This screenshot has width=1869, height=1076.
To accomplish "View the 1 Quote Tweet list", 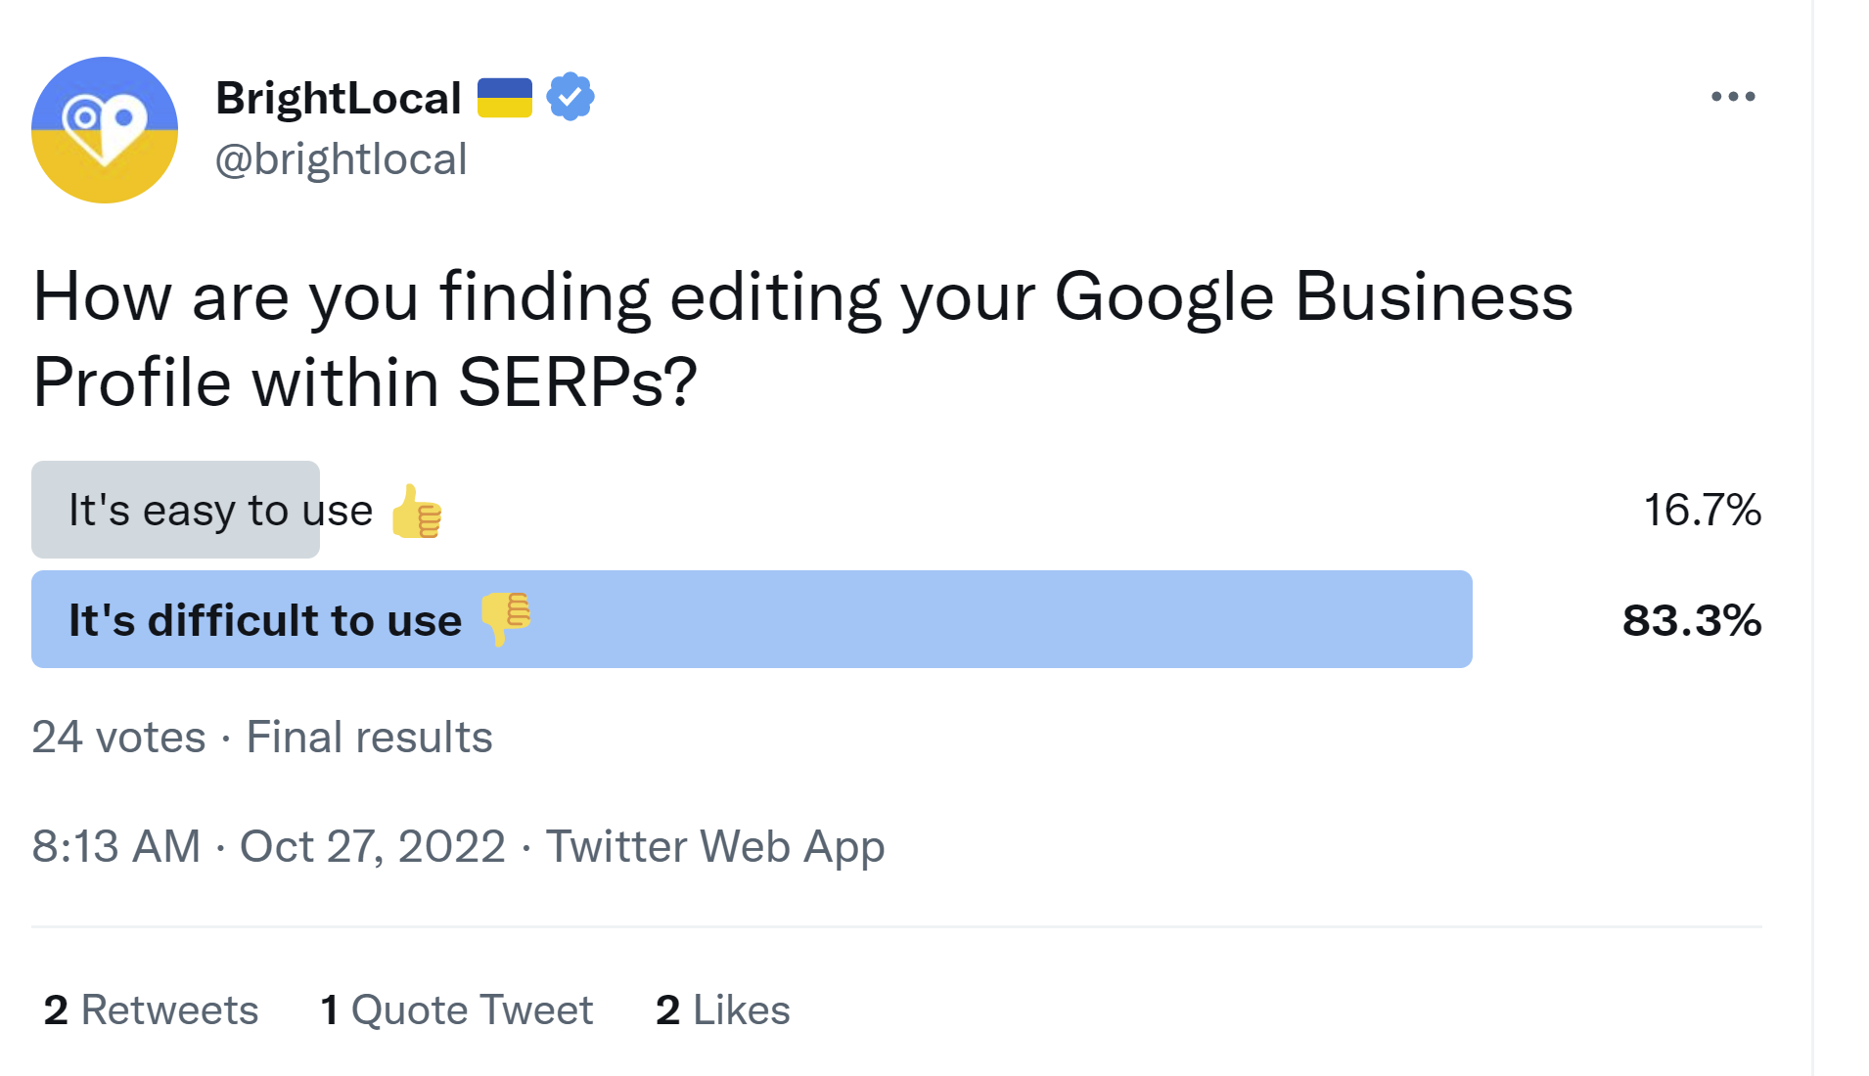I will (x=456, y=1009).
